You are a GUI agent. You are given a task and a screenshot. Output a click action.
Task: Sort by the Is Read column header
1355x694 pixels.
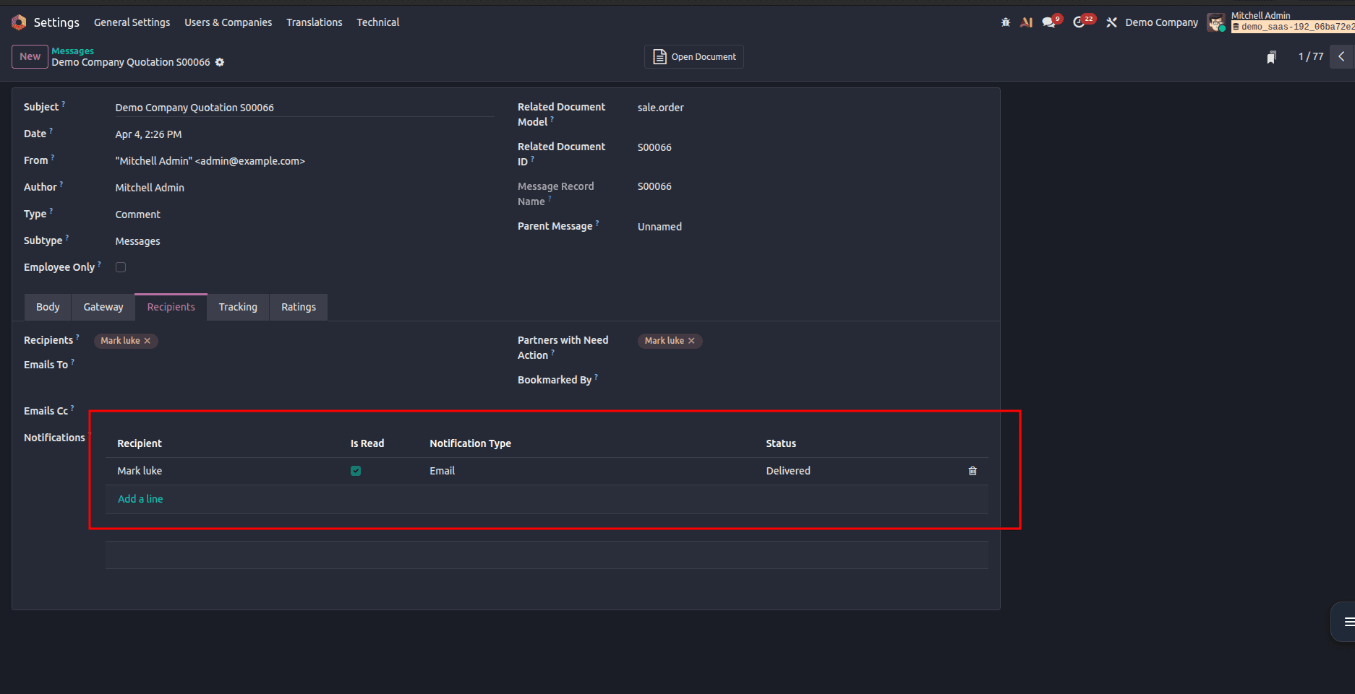point(367,443)
